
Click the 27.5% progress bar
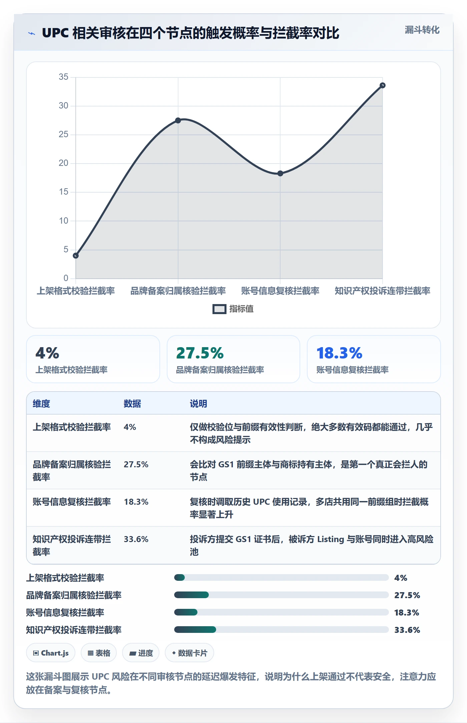tap(282, 595)
